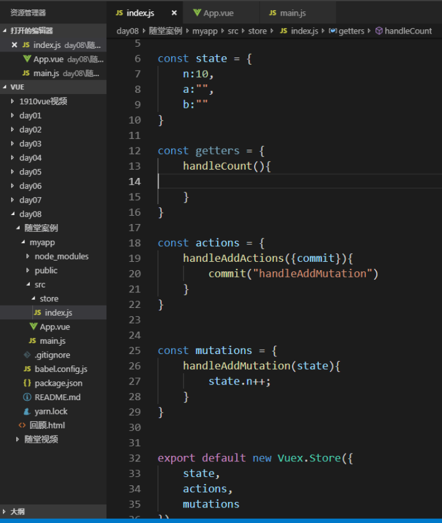The image size is (442, 523).
Task: Click handleCount symbol in the breadcrumb
Action: 403,31
